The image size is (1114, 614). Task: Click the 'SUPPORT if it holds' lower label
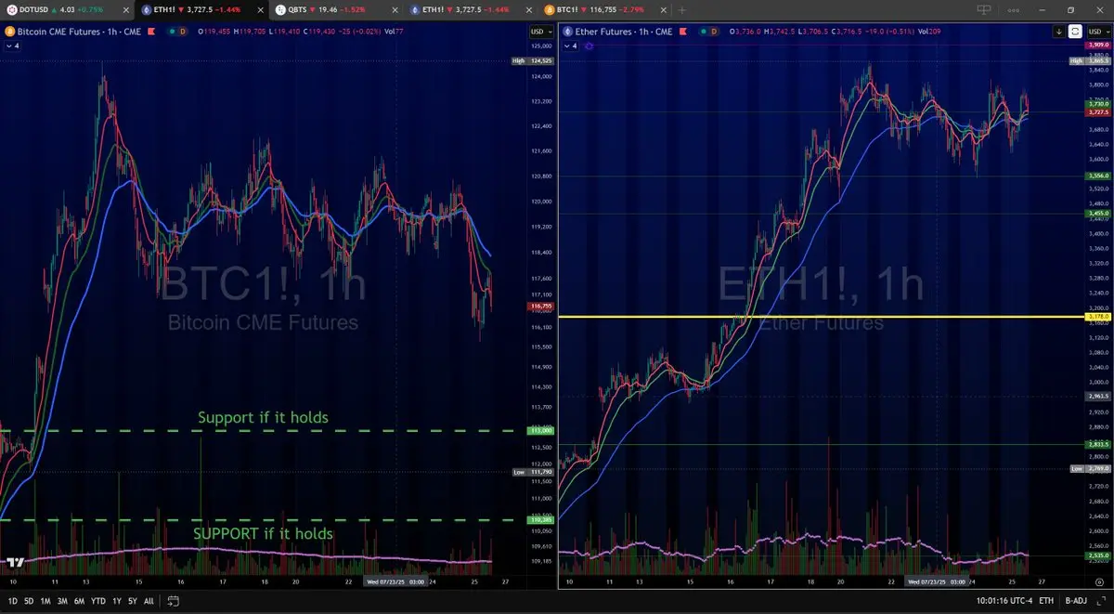pos(263,534)
